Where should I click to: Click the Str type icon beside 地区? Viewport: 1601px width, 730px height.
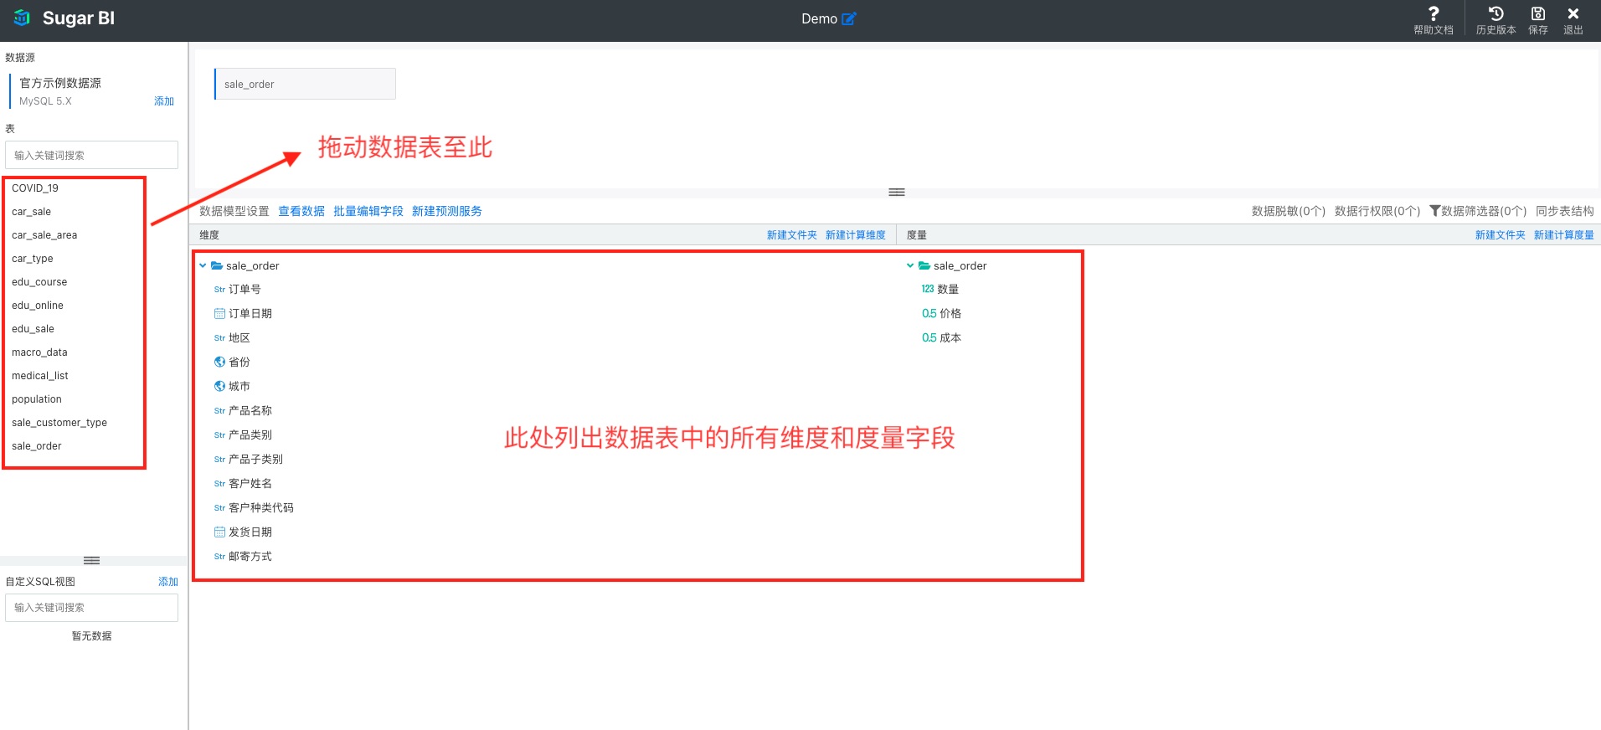pos(219,338)
